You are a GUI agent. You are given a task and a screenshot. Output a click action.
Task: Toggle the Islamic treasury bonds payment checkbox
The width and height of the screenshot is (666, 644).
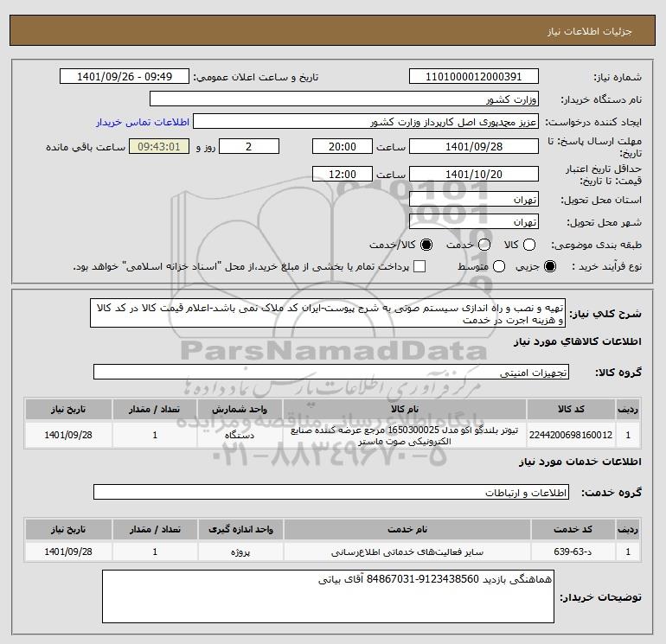[419, 266]
